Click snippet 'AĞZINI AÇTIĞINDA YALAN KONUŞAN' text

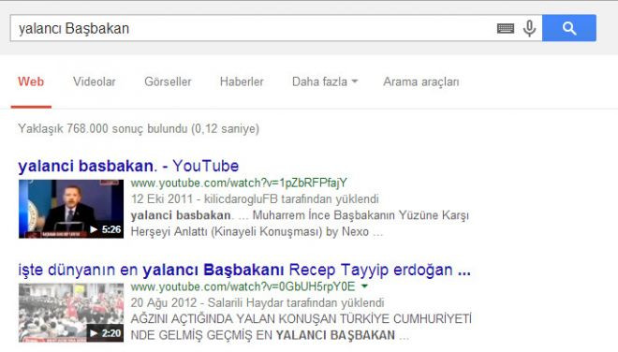coord(302,318)
